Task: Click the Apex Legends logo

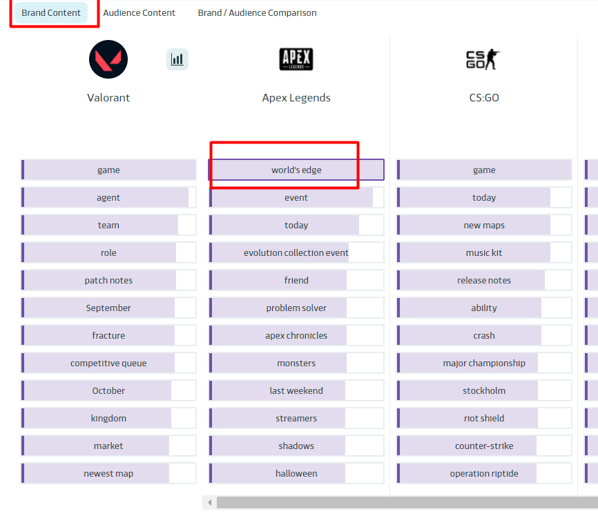Action: (x=296, y=59)
